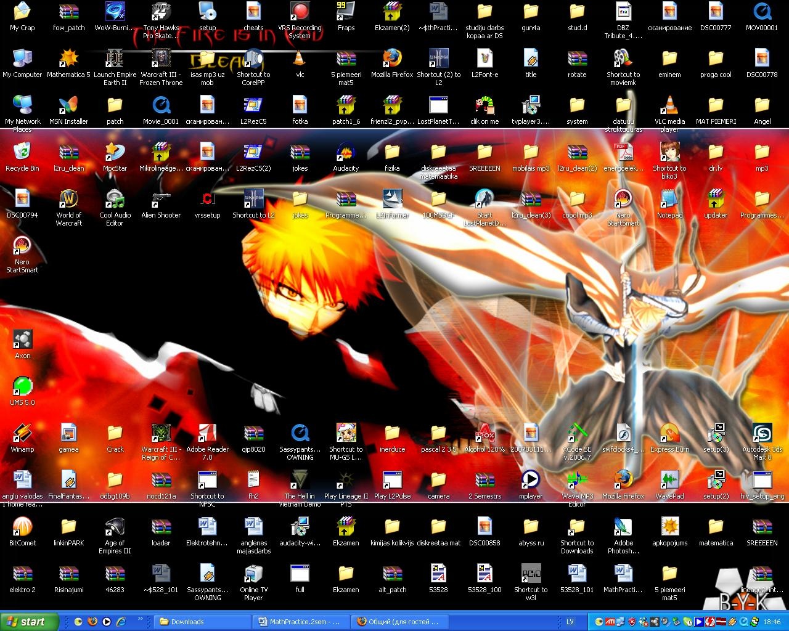Viewport: 789px width, 631px height.
Task: Select the Axon desktop icon
Action: click(x=22, y=340)
